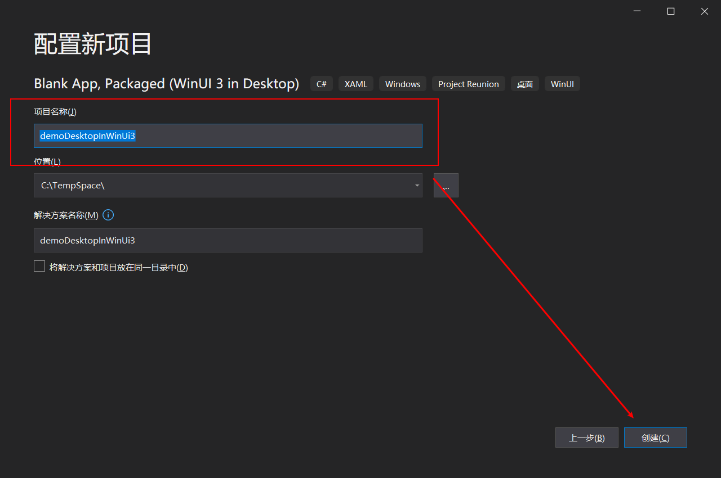Click the 项目名称(J) label
721x478 pixels.
[x=55, y=111]
